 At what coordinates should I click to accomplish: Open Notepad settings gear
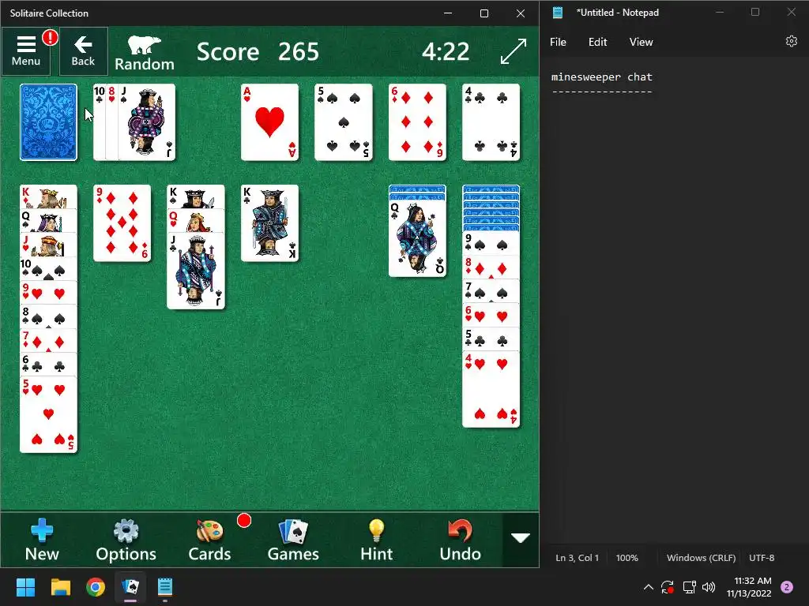(792, 41)
